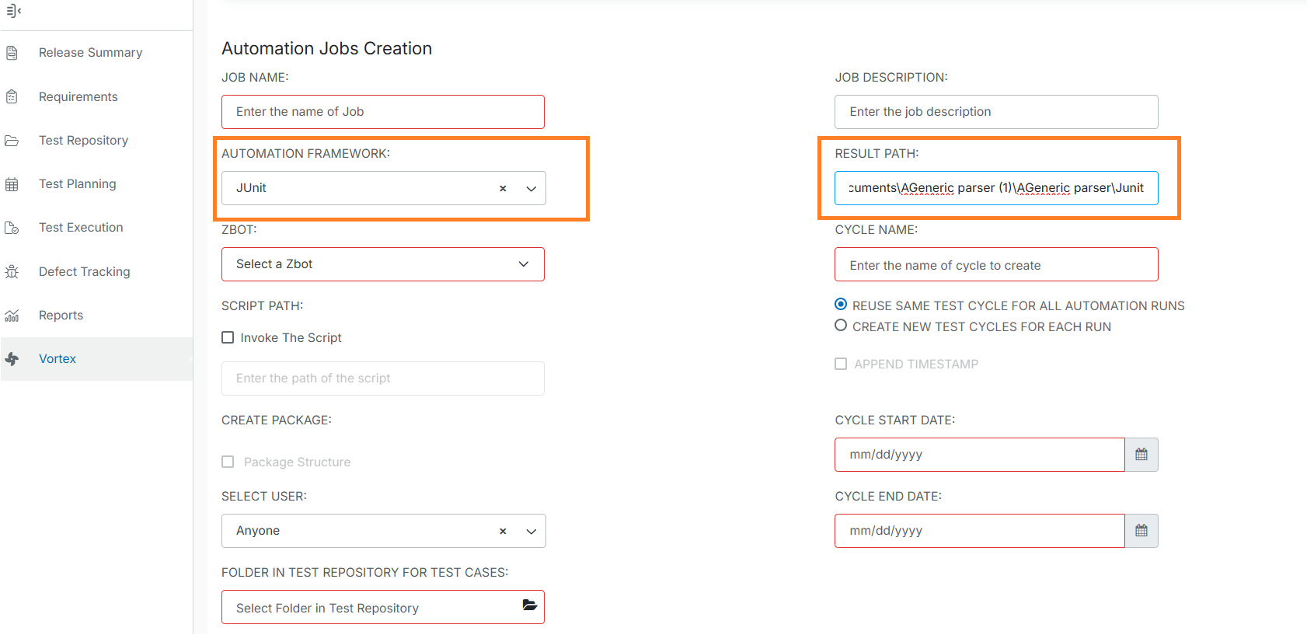Open the Cycle End Date calendar picker
The image size is (1307, 635).
pyautogui.click(x=1141, y=531)
